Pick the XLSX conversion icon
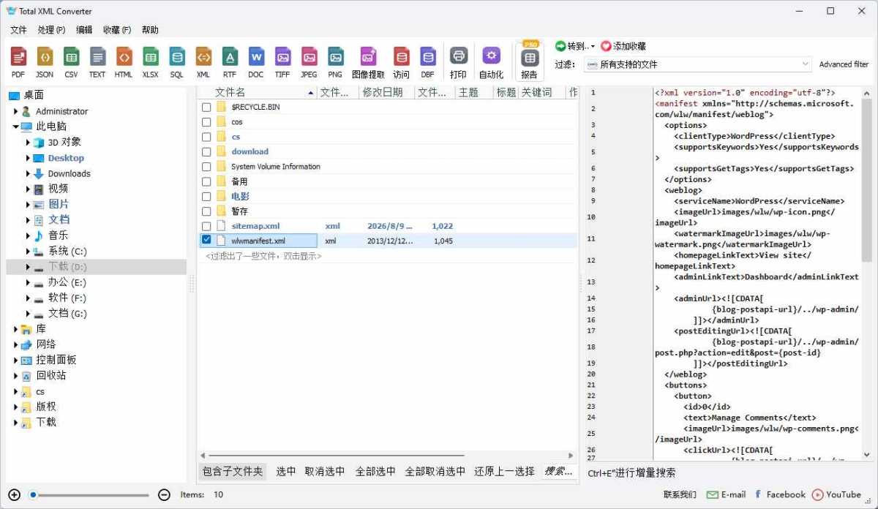 [150, 62]
